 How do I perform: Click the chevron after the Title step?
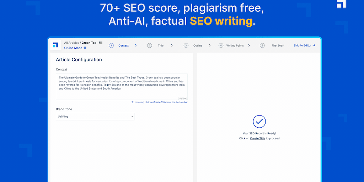(172, 45)
